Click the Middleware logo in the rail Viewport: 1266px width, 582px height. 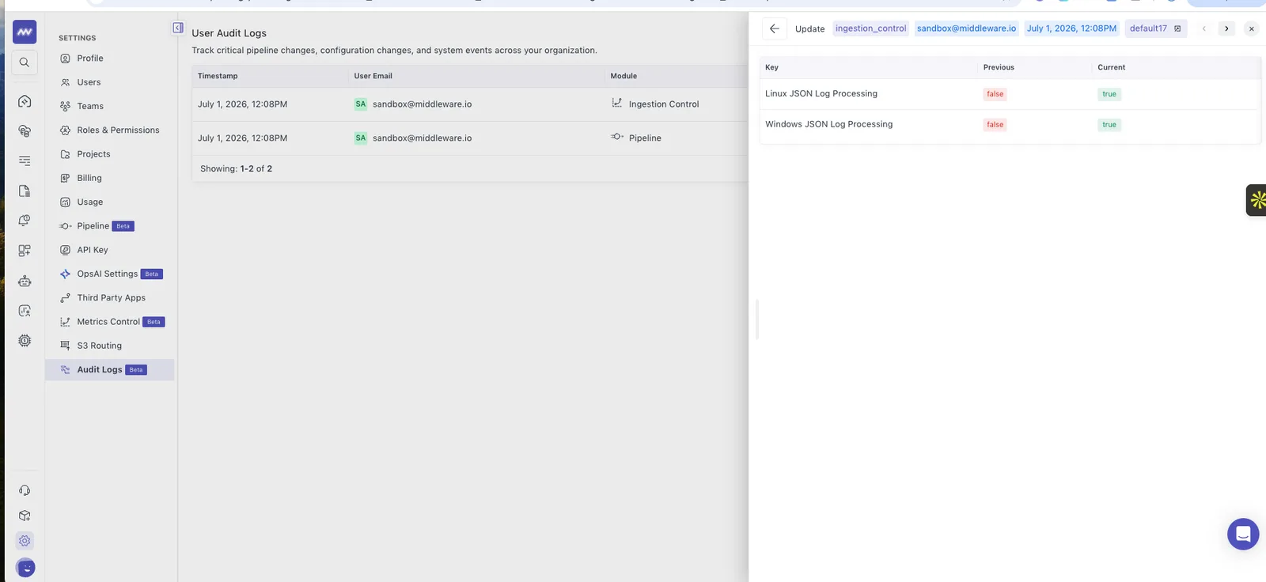(x=25, y=32)
